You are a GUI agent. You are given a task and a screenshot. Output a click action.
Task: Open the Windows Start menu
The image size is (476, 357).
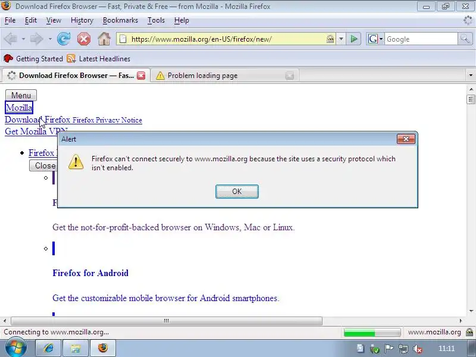(x=16, y=347)
